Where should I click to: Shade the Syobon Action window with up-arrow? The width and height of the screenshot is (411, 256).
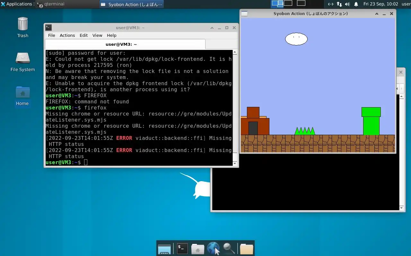pos(377,14)
